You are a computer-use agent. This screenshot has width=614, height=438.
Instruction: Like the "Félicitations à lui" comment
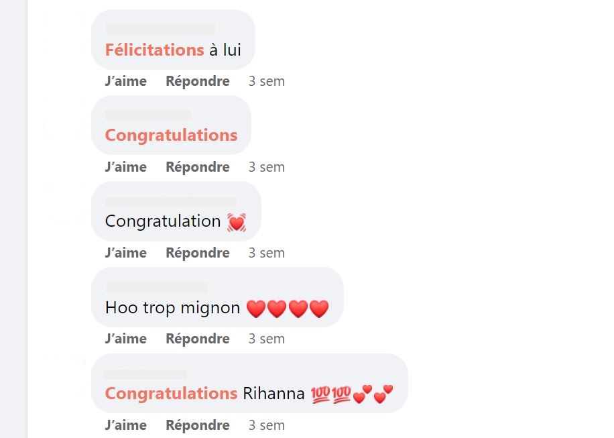(x=125, y=81)
